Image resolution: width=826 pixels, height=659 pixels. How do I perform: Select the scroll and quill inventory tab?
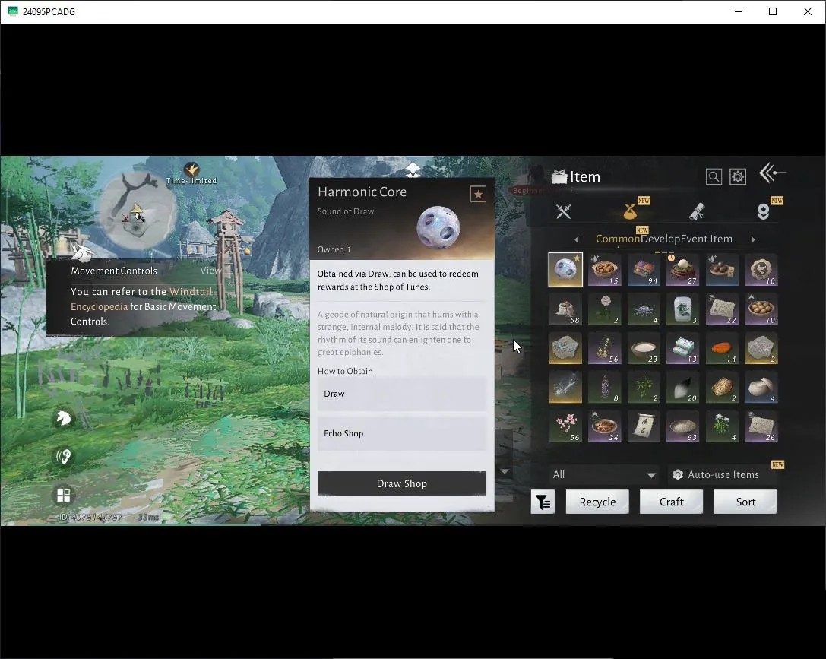point(697,212)
